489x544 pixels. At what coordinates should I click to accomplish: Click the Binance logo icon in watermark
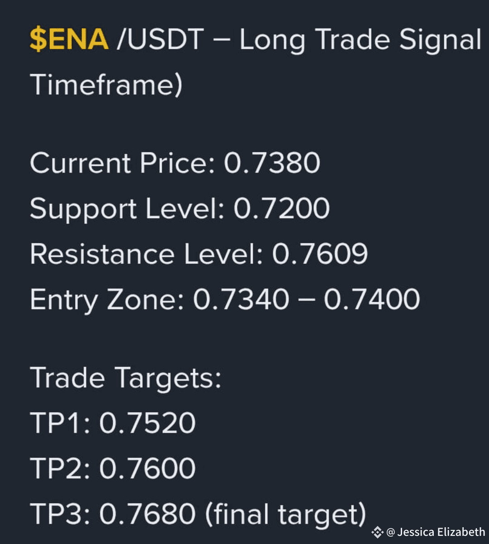pos(377,532)
